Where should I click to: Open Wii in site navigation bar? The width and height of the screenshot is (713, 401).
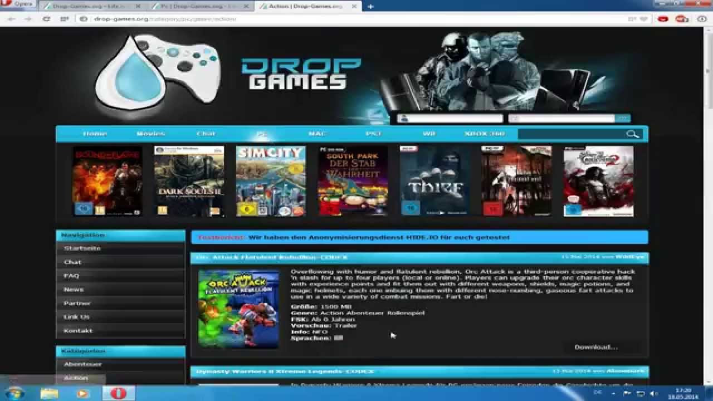(x=428, y=134)
